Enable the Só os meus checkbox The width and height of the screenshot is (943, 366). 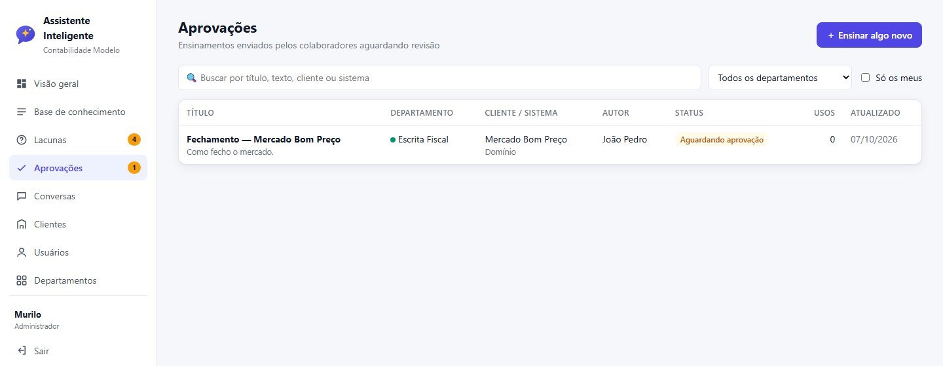tap(865, 78)
